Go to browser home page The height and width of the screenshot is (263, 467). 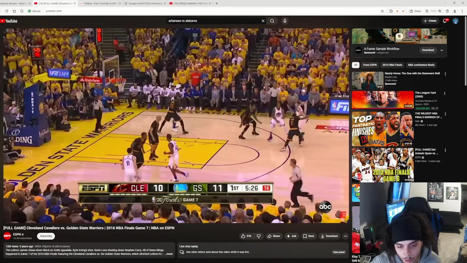pyautogui.click(x=14, y=11)
